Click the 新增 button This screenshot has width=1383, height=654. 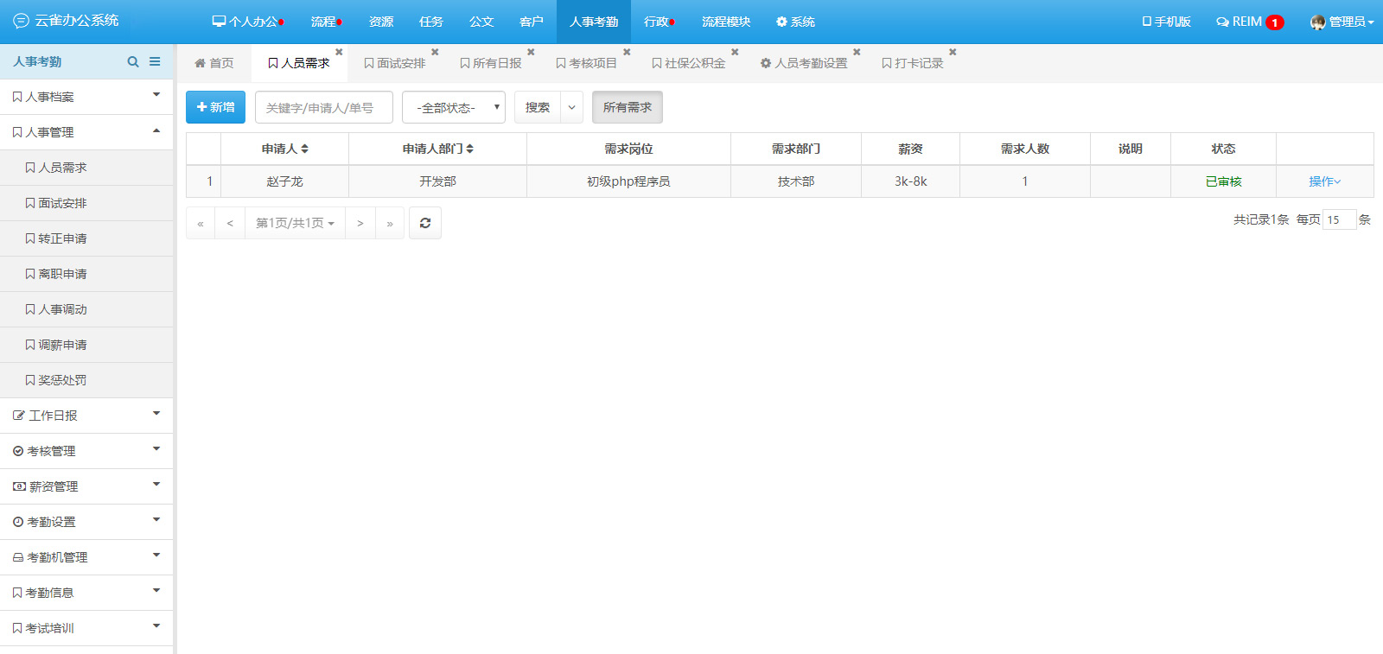(215, 107)
